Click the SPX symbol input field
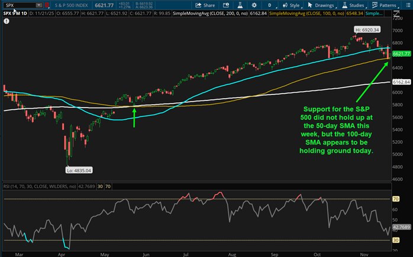The width and height of the screenshot is (413, 257). coord(20,5)
